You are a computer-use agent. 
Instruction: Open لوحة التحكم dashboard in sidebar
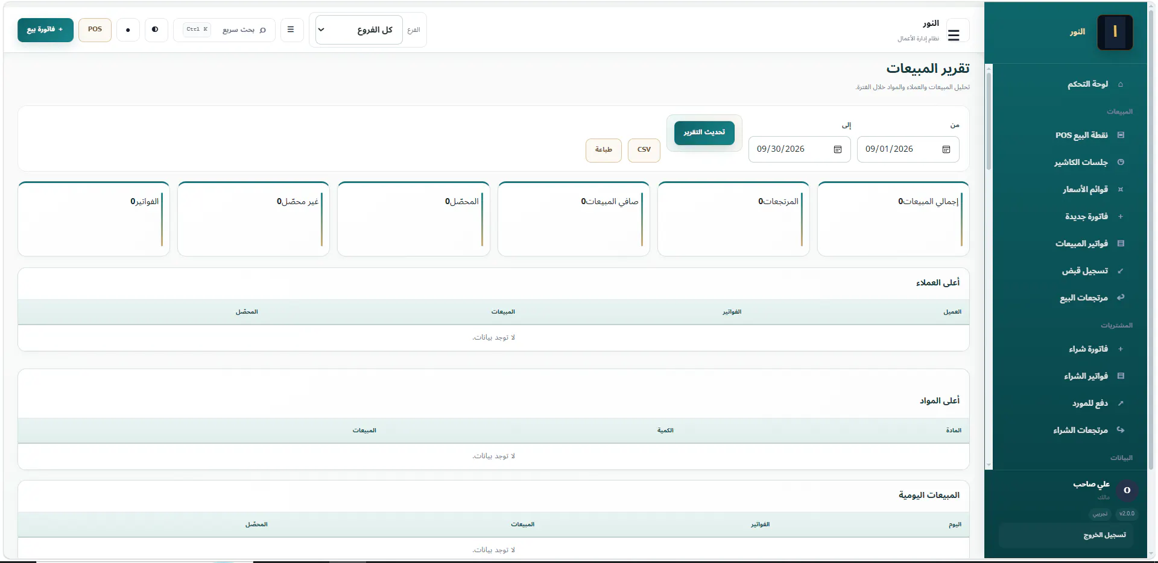pos(1088,84)
